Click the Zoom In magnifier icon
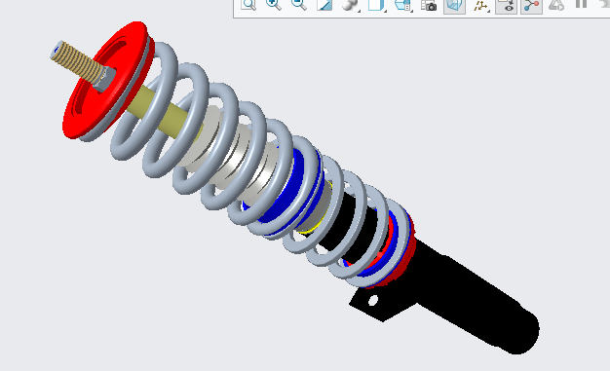610x371 pixels. point(274,5)
